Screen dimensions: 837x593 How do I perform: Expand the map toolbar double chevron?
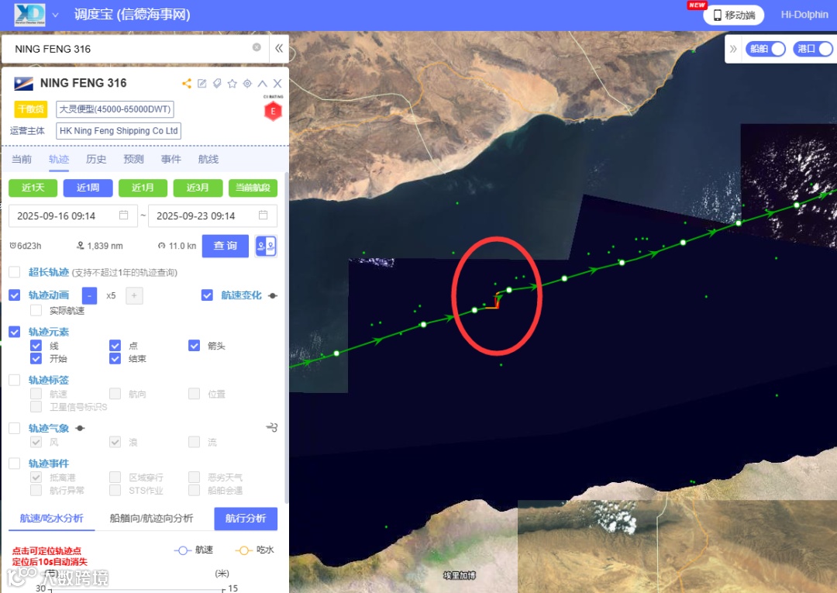tap(733, 49)
